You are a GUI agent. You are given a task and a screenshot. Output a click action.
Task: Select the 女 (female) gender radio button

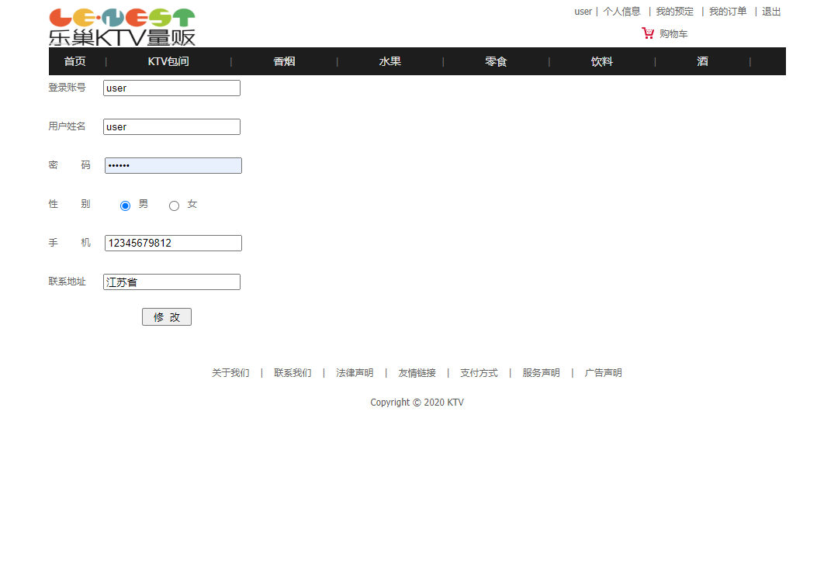174,205
